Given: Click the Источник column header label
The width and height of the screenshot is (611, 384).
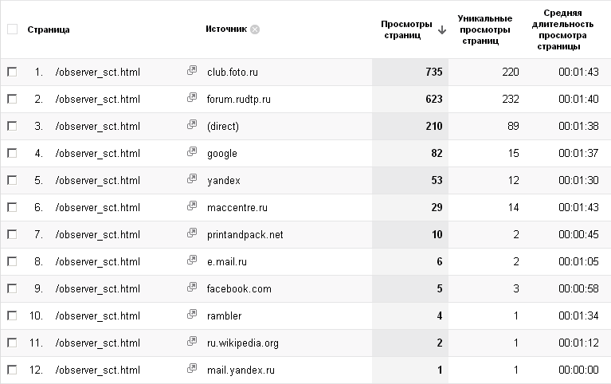Looking at the screenshot, I should point(225,29).
